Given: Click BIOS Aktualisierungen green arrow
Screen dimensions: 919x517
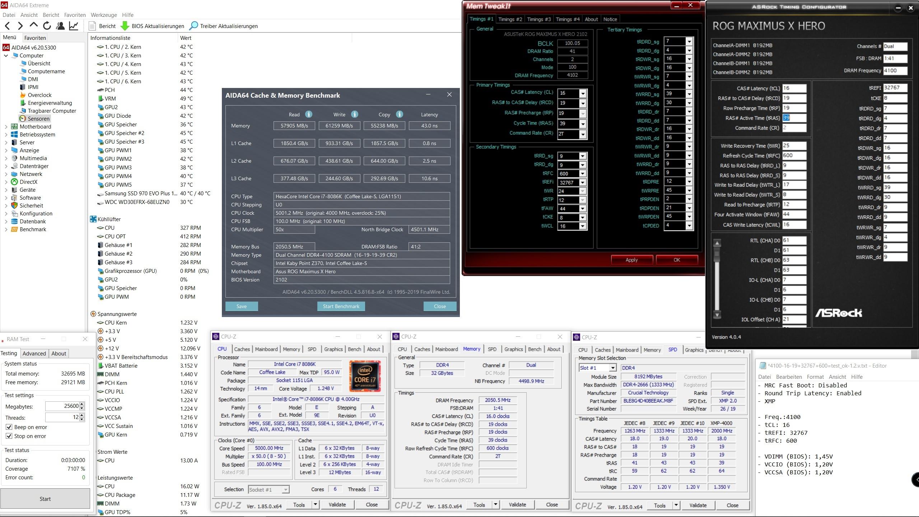Looking at the screenshot, I should coord(125,26).
